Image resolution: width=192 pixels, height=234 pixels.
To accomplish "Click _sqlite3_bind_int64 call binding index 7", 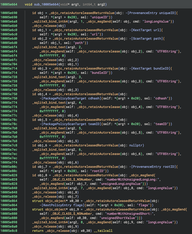I will coord(50,188).
